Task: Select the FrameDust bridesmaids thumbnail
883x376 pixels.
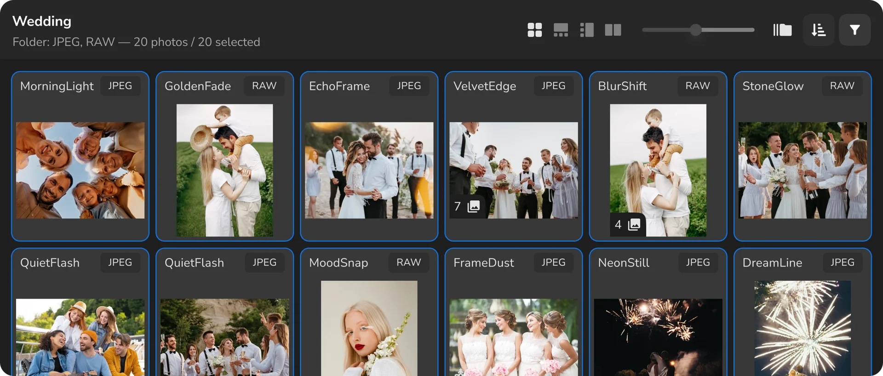Action: [514, 337]
